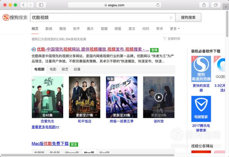Open a new tab with plus button
The height and width of the screenshot is (157, 229).
point(226,7)
